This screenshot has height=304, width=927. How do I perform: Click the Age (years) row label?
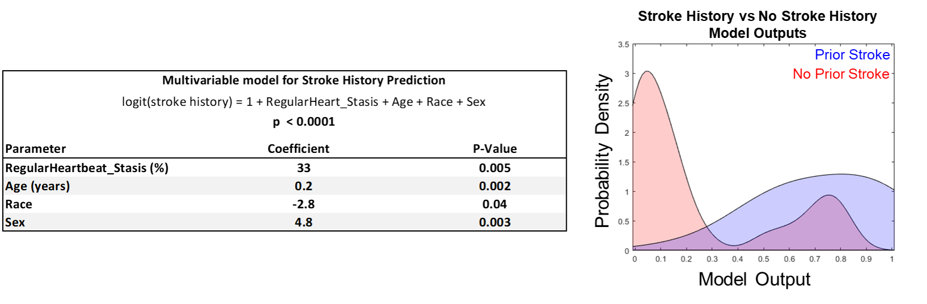coord(37,186)
